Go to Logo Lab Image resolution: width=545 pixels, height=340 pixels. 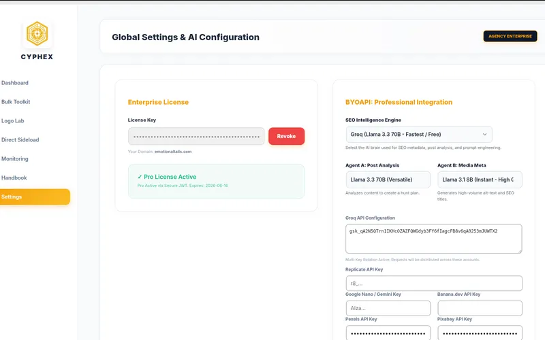(x=12, y=121)
